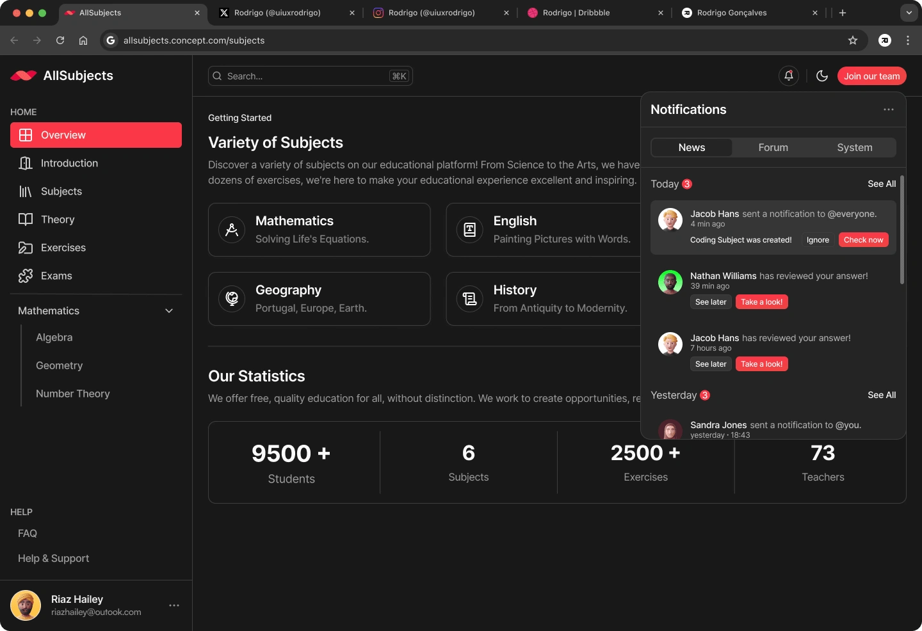922x631 pixels.
Task: Click the Check now button
Action: pyautogui.click(x=863, y=240)
